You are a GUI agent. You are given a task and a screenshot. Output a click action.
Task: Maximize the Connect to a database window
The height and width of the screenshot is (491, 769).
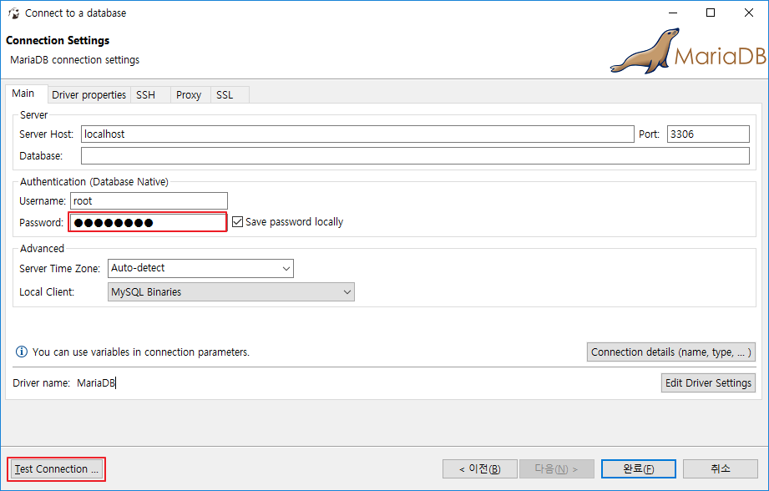pyautogui.click(x=711, y=13)
